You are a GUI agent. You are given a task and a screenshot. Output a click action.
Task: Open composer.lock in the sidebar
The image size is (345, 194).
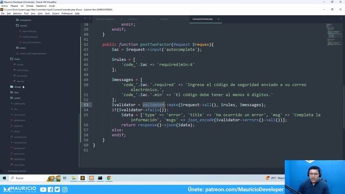[x=19, y=142]
